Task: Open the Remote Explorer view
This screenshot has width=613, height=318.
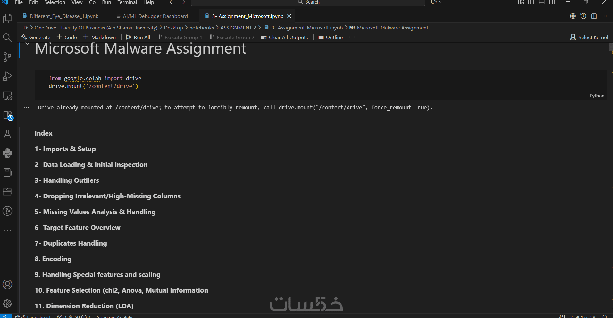Action: 7,96
